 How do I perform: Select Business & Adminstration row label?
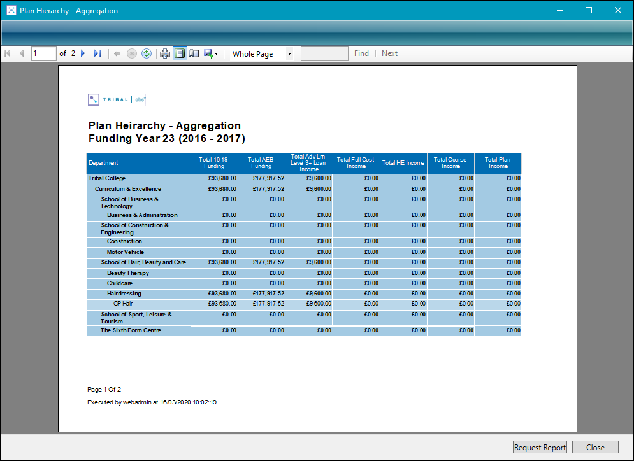(x=142, y=215)
